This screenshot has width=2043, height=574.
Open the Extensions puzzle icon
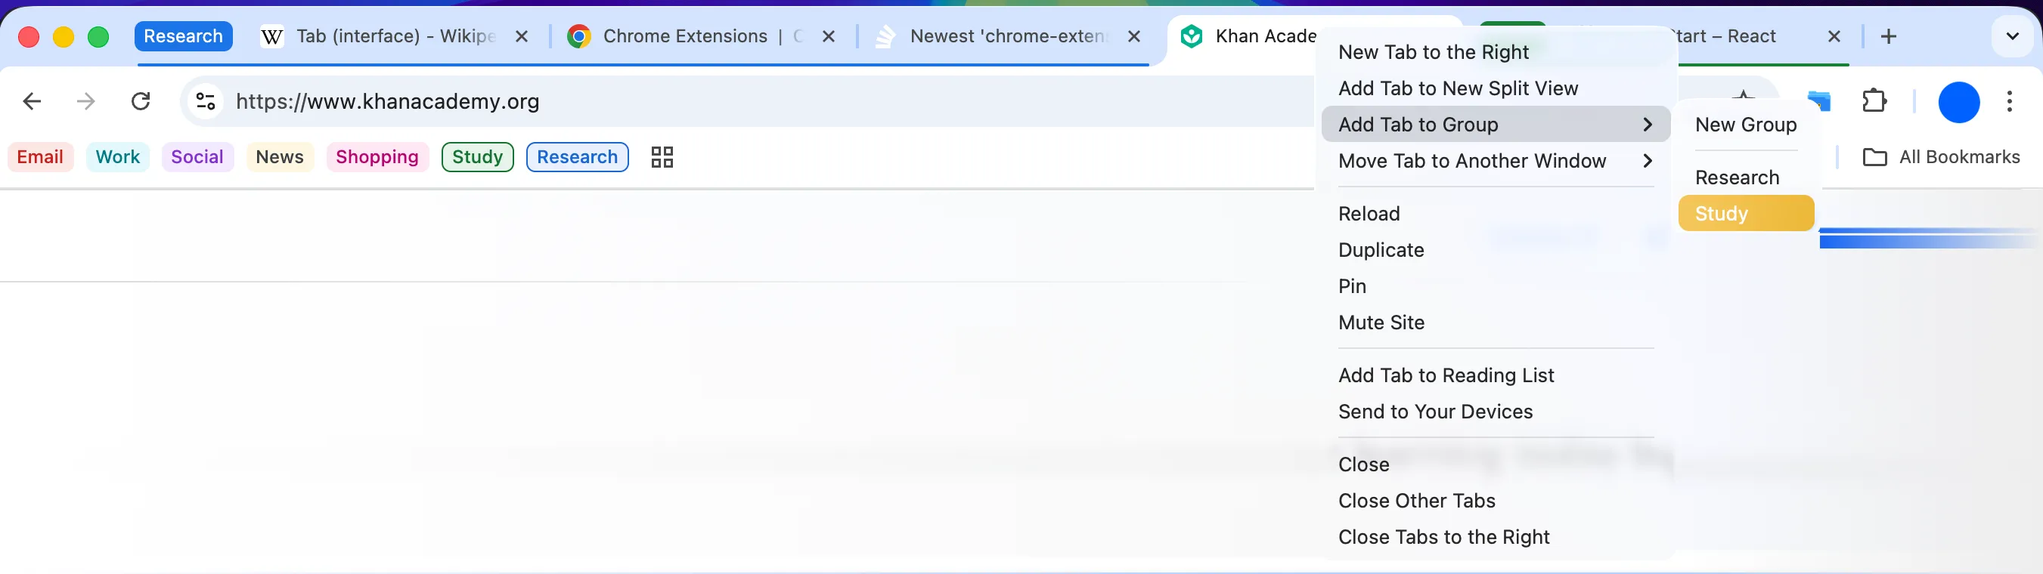[1874, 101]
